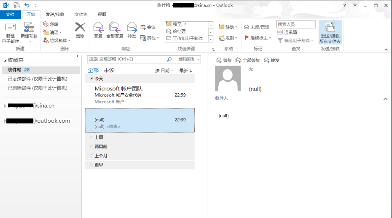
Task: Click 转发 in the reading pane
Action: [x=272, y=60]
